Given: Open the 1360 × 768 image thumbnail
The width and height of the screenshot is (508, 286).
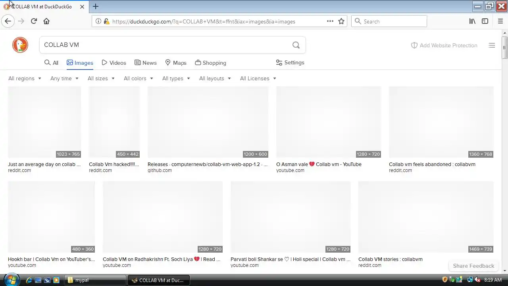Looking at the screenshot, I should pyautogui.click(x=441, y=122).
